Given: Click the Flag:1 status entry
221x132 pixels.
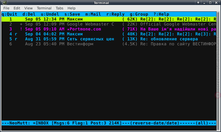Looking at the screenshot, I should 80,123.
